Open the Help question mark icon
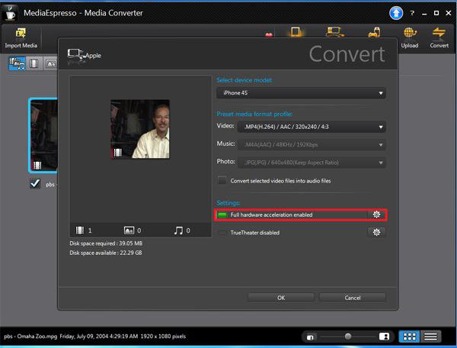 point(412,13)
